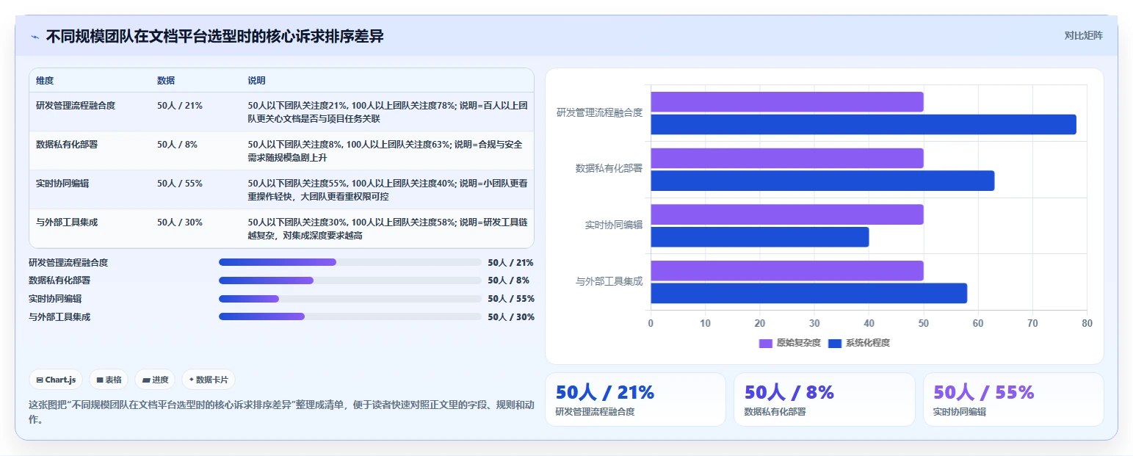The image size is (1133, 456).
Task: Click the footnote paragraph starting 这张图把
Action: (x=281, y=412)
